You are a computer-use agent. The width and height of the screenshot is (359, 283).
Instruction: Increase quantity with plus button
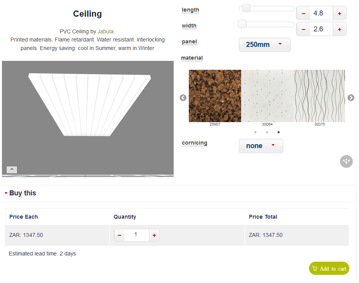(x=154, y=235)
